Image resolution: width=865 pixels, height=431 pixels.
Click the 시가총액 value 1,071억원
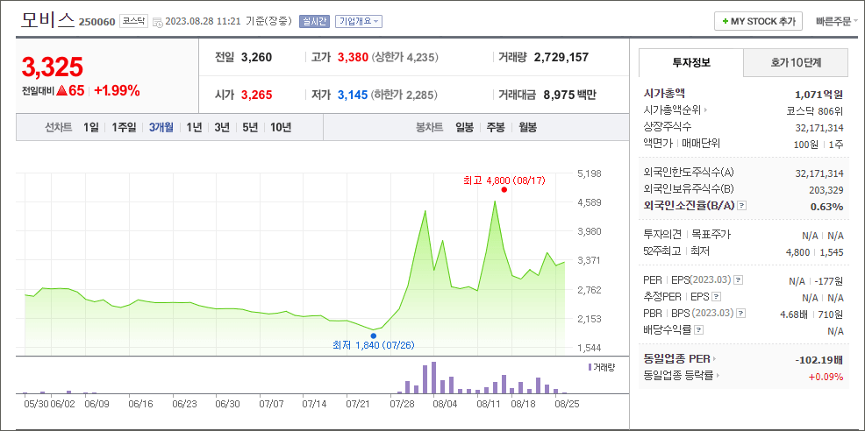coord(819,94)
